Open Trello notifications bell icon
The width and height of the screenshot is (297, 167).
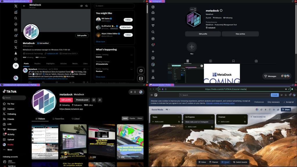(x=285, y=95)
